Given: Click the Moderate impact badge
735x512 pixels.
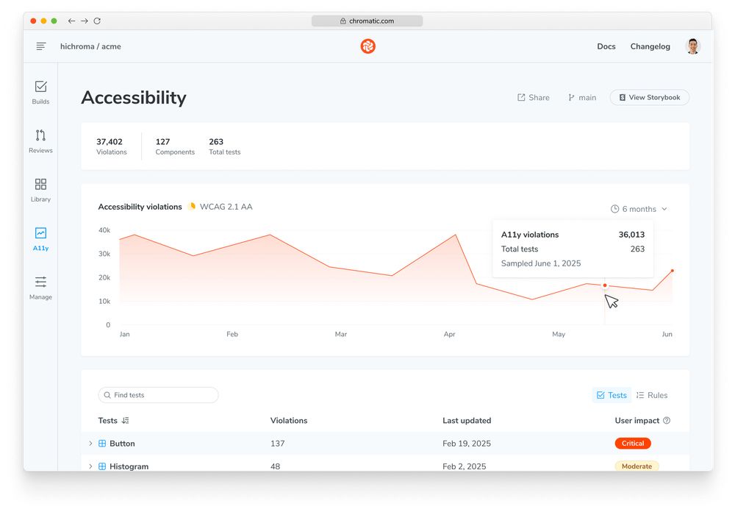Looking at the screenshot, I should (x=637, y=466).
